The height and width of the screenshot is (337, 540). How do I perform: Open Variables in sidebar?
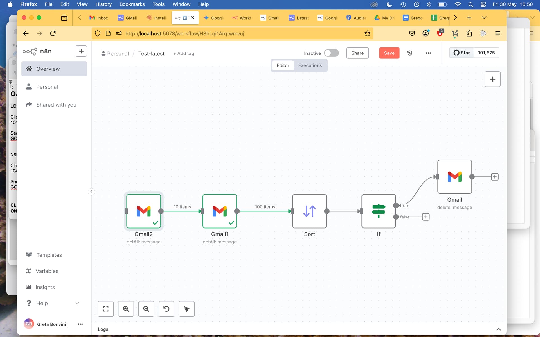tap(54, 271)
